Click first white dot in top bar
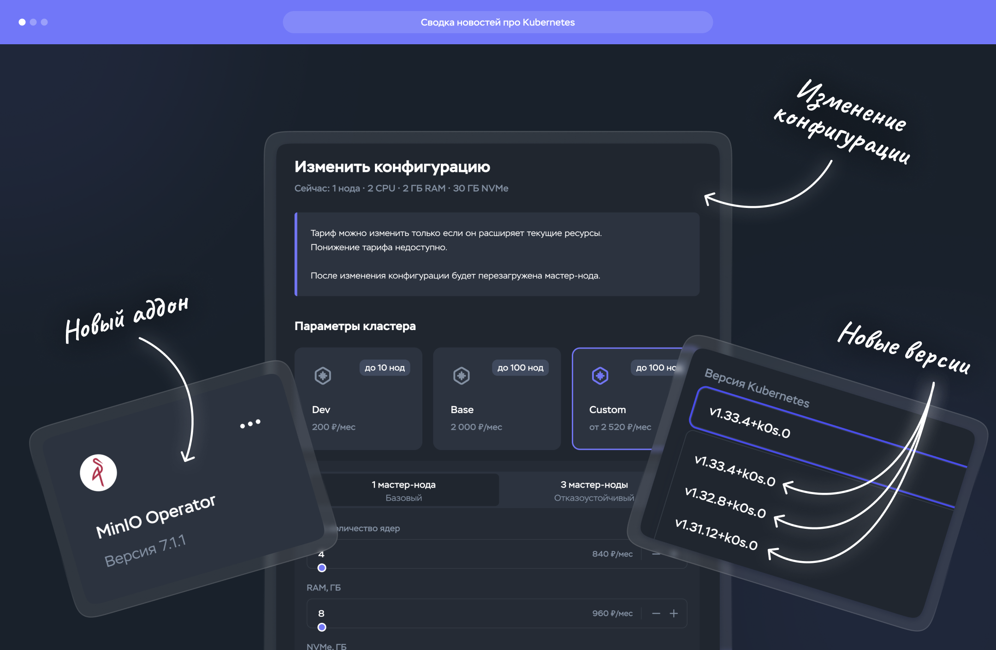Viewport: 996px width, 650px height. pos(22,22)
